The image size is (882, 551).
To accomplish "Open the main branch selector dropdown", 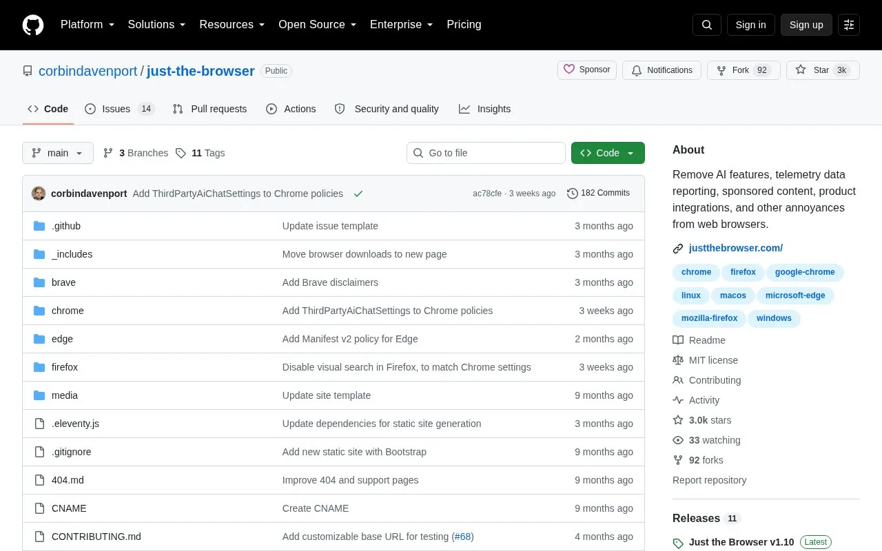I will [58, 153].
